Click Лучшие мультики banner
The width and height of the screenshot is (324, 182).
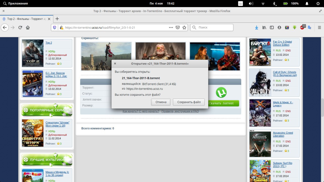pyautogui.click(x=47, y=160)
